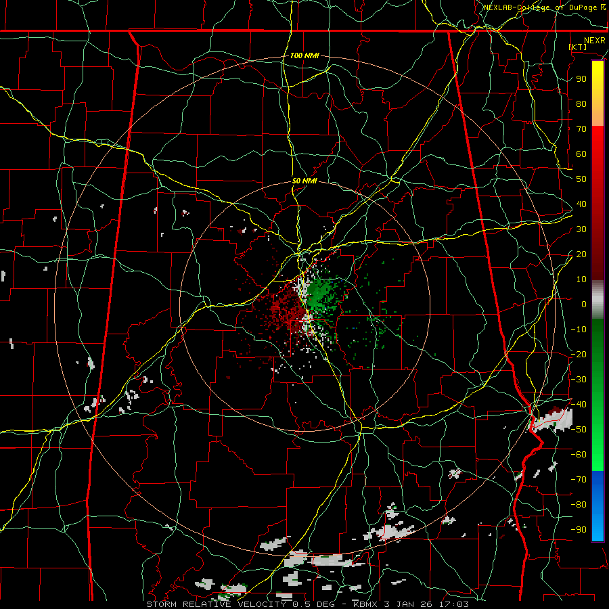The height and width of the screenshot is (609, 609).
Task: Click the gray zero-velocity segment of color bar
Action: (597, 300)
